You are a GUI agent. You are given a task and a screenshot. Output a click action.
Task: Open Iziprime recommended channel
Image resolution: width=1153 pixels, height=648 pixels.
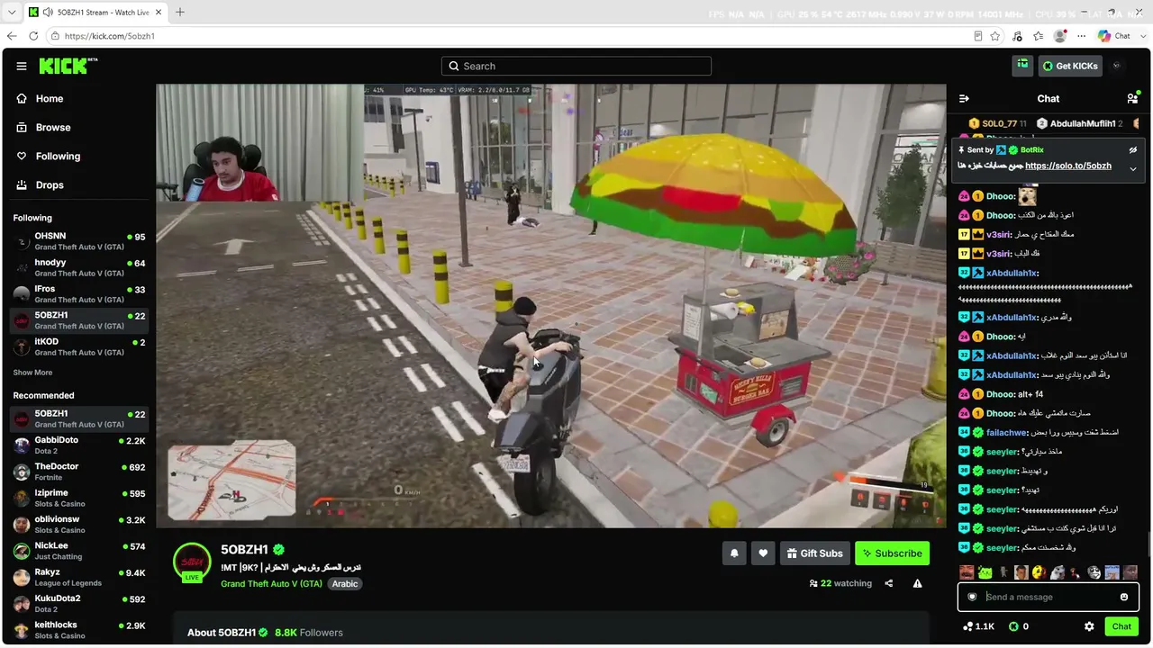pyautogui.click(x=78, y=499)
